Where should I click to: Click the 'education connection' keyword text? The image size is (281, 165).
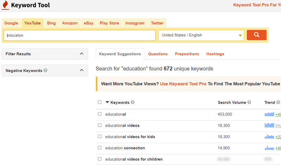(125, 148)
